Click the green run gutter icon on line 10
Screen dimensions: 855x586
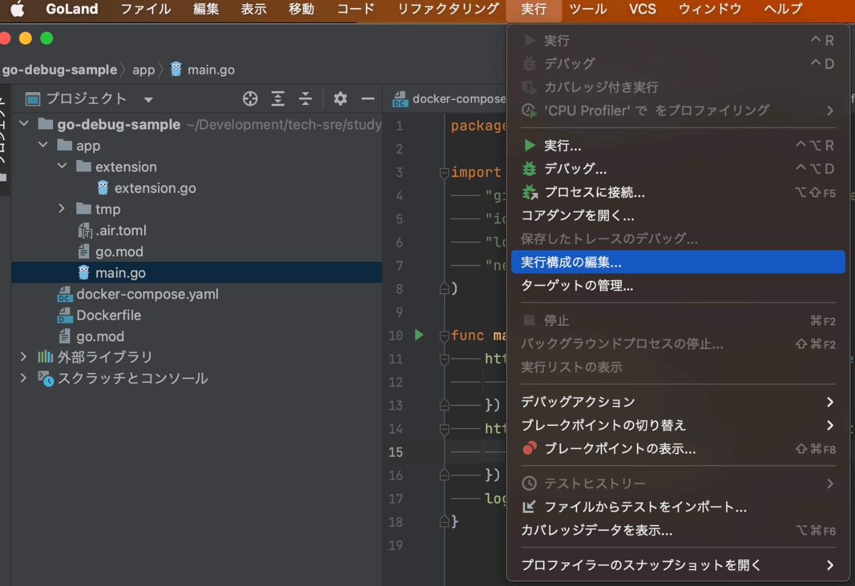coord(419,335)
